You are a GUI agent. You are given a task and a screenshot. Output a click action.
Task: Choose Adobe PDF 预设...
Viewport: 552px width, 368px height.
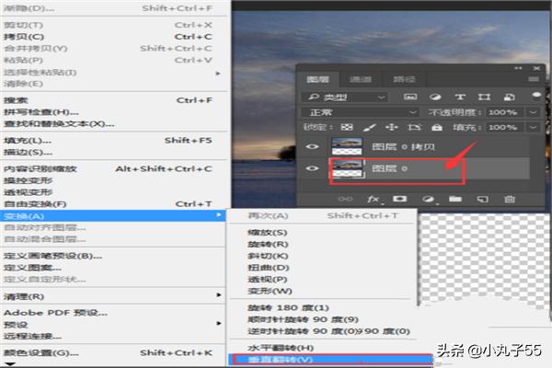coord(112,313)
